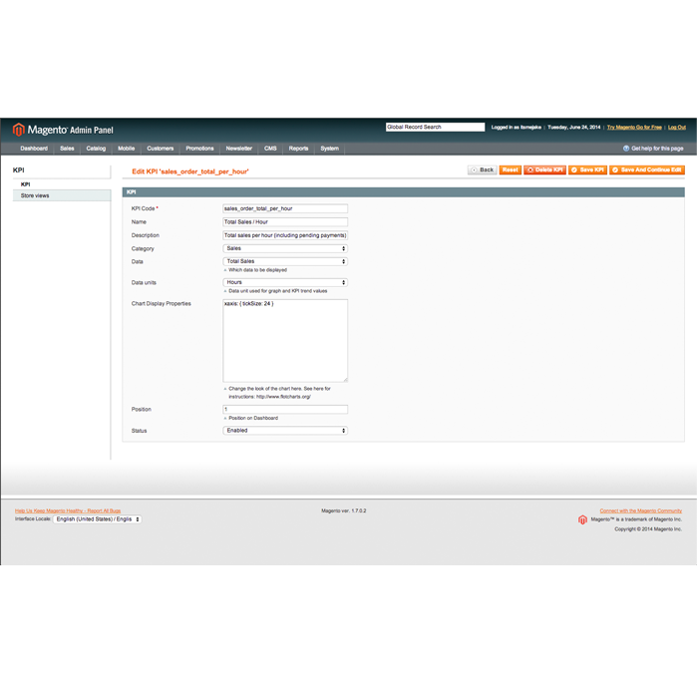Viewport: 698px width, 678px height.
Task: Open the Catalog menu
Action: coord(96,149)
